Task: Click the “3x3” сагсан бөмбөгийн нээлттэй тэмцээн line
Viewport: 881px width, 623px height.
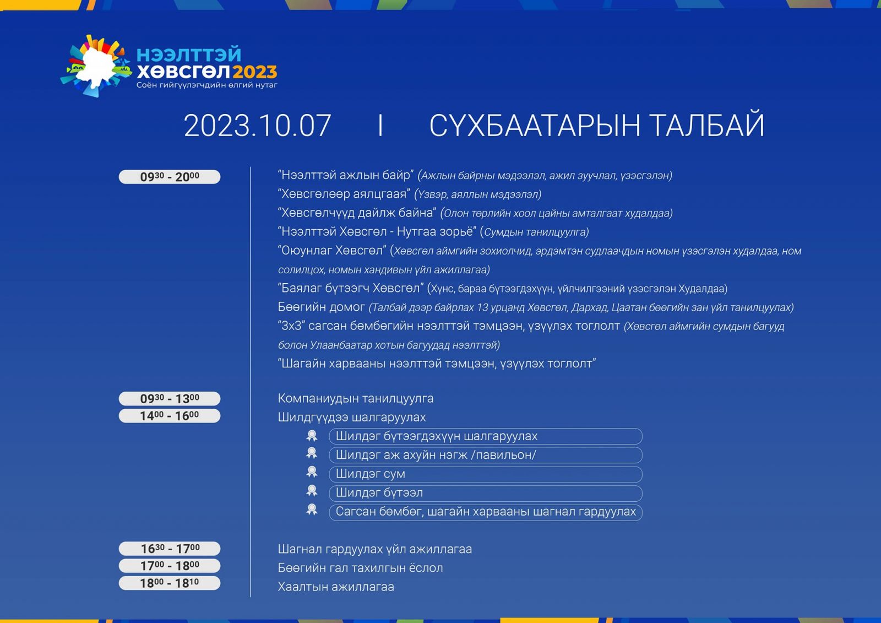Action: 531,326
